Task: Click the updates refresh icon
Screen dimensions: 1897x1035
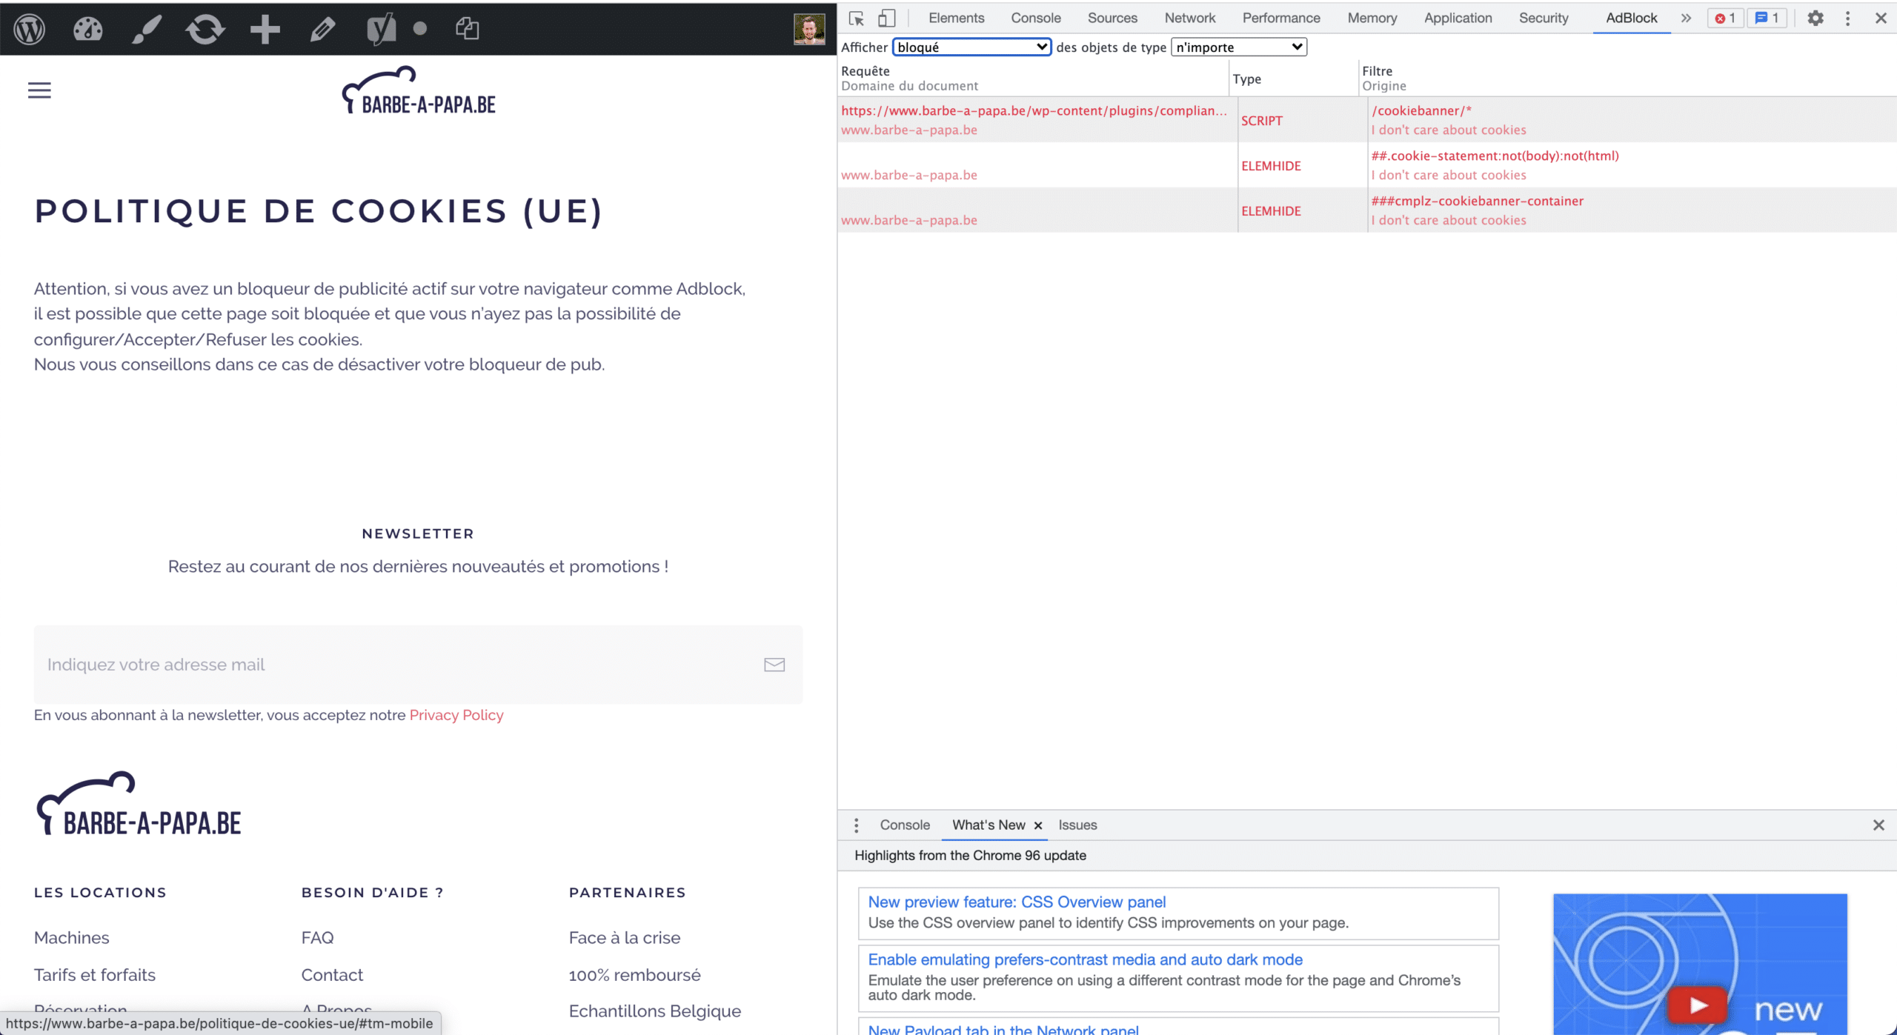Action: [x=205, y=29]
